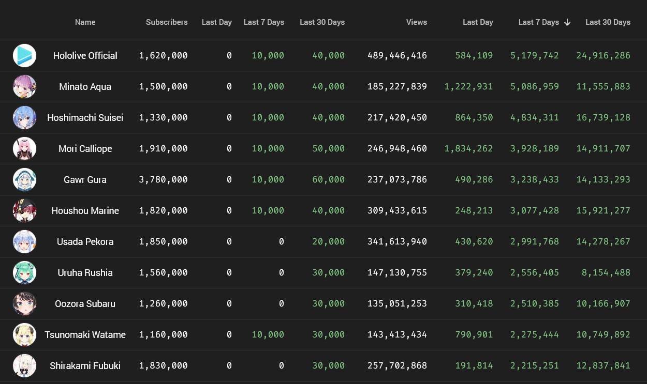This screenshot has width=647, height=384.
Task: Select Mori Calliope's profile picture
Action: coord(24,148)
